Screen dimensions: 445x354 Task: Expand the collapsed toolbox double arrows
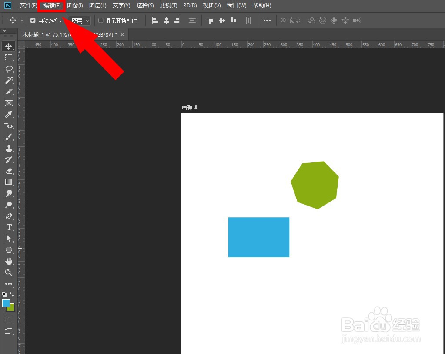[4, 30]
